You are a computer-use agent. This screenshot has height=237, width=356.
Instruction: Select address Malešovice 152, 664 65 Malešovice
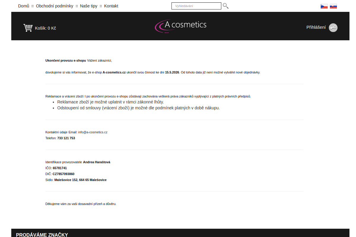[80, 180]
